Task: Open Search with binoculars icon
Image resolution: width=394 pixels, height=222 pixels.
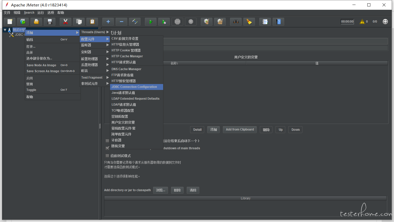Action: [236, 22]
